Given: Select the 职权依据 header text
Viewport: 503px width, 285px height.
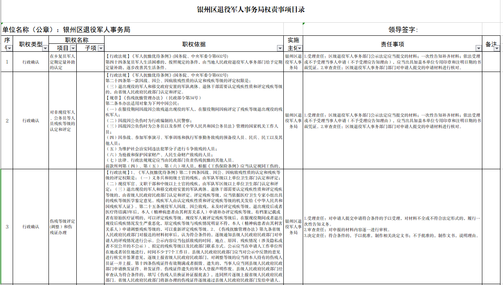Looking at the screenshot, I should [x=194, y=44].
